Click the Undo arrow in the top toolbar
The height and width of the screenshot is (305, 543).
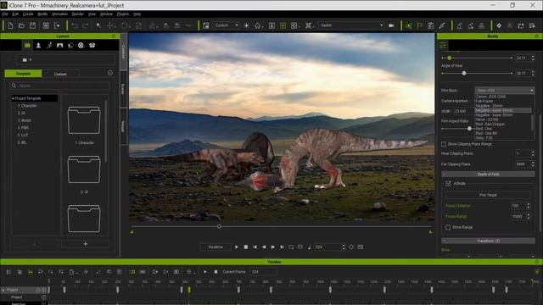coord(75,25)
